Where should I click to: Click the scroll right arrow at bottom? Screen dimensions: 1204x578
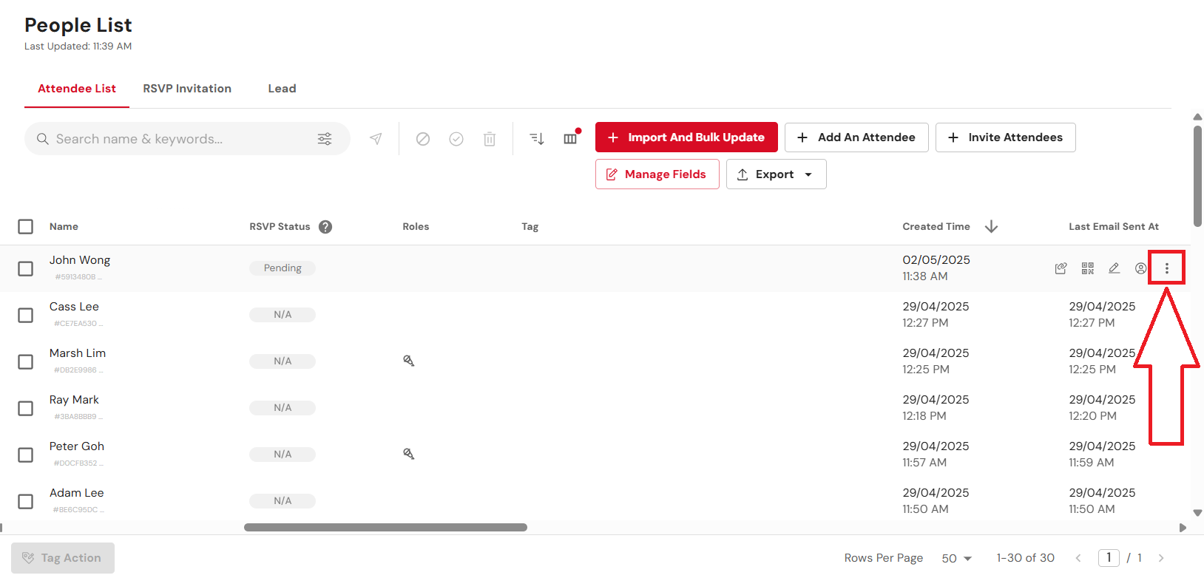[x=1183, y=528]
